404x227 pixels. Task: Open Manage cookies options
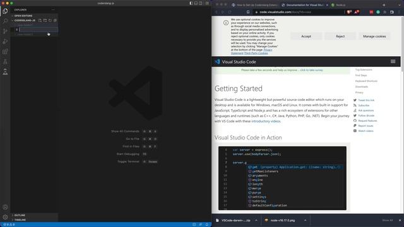tap(374, 37)
